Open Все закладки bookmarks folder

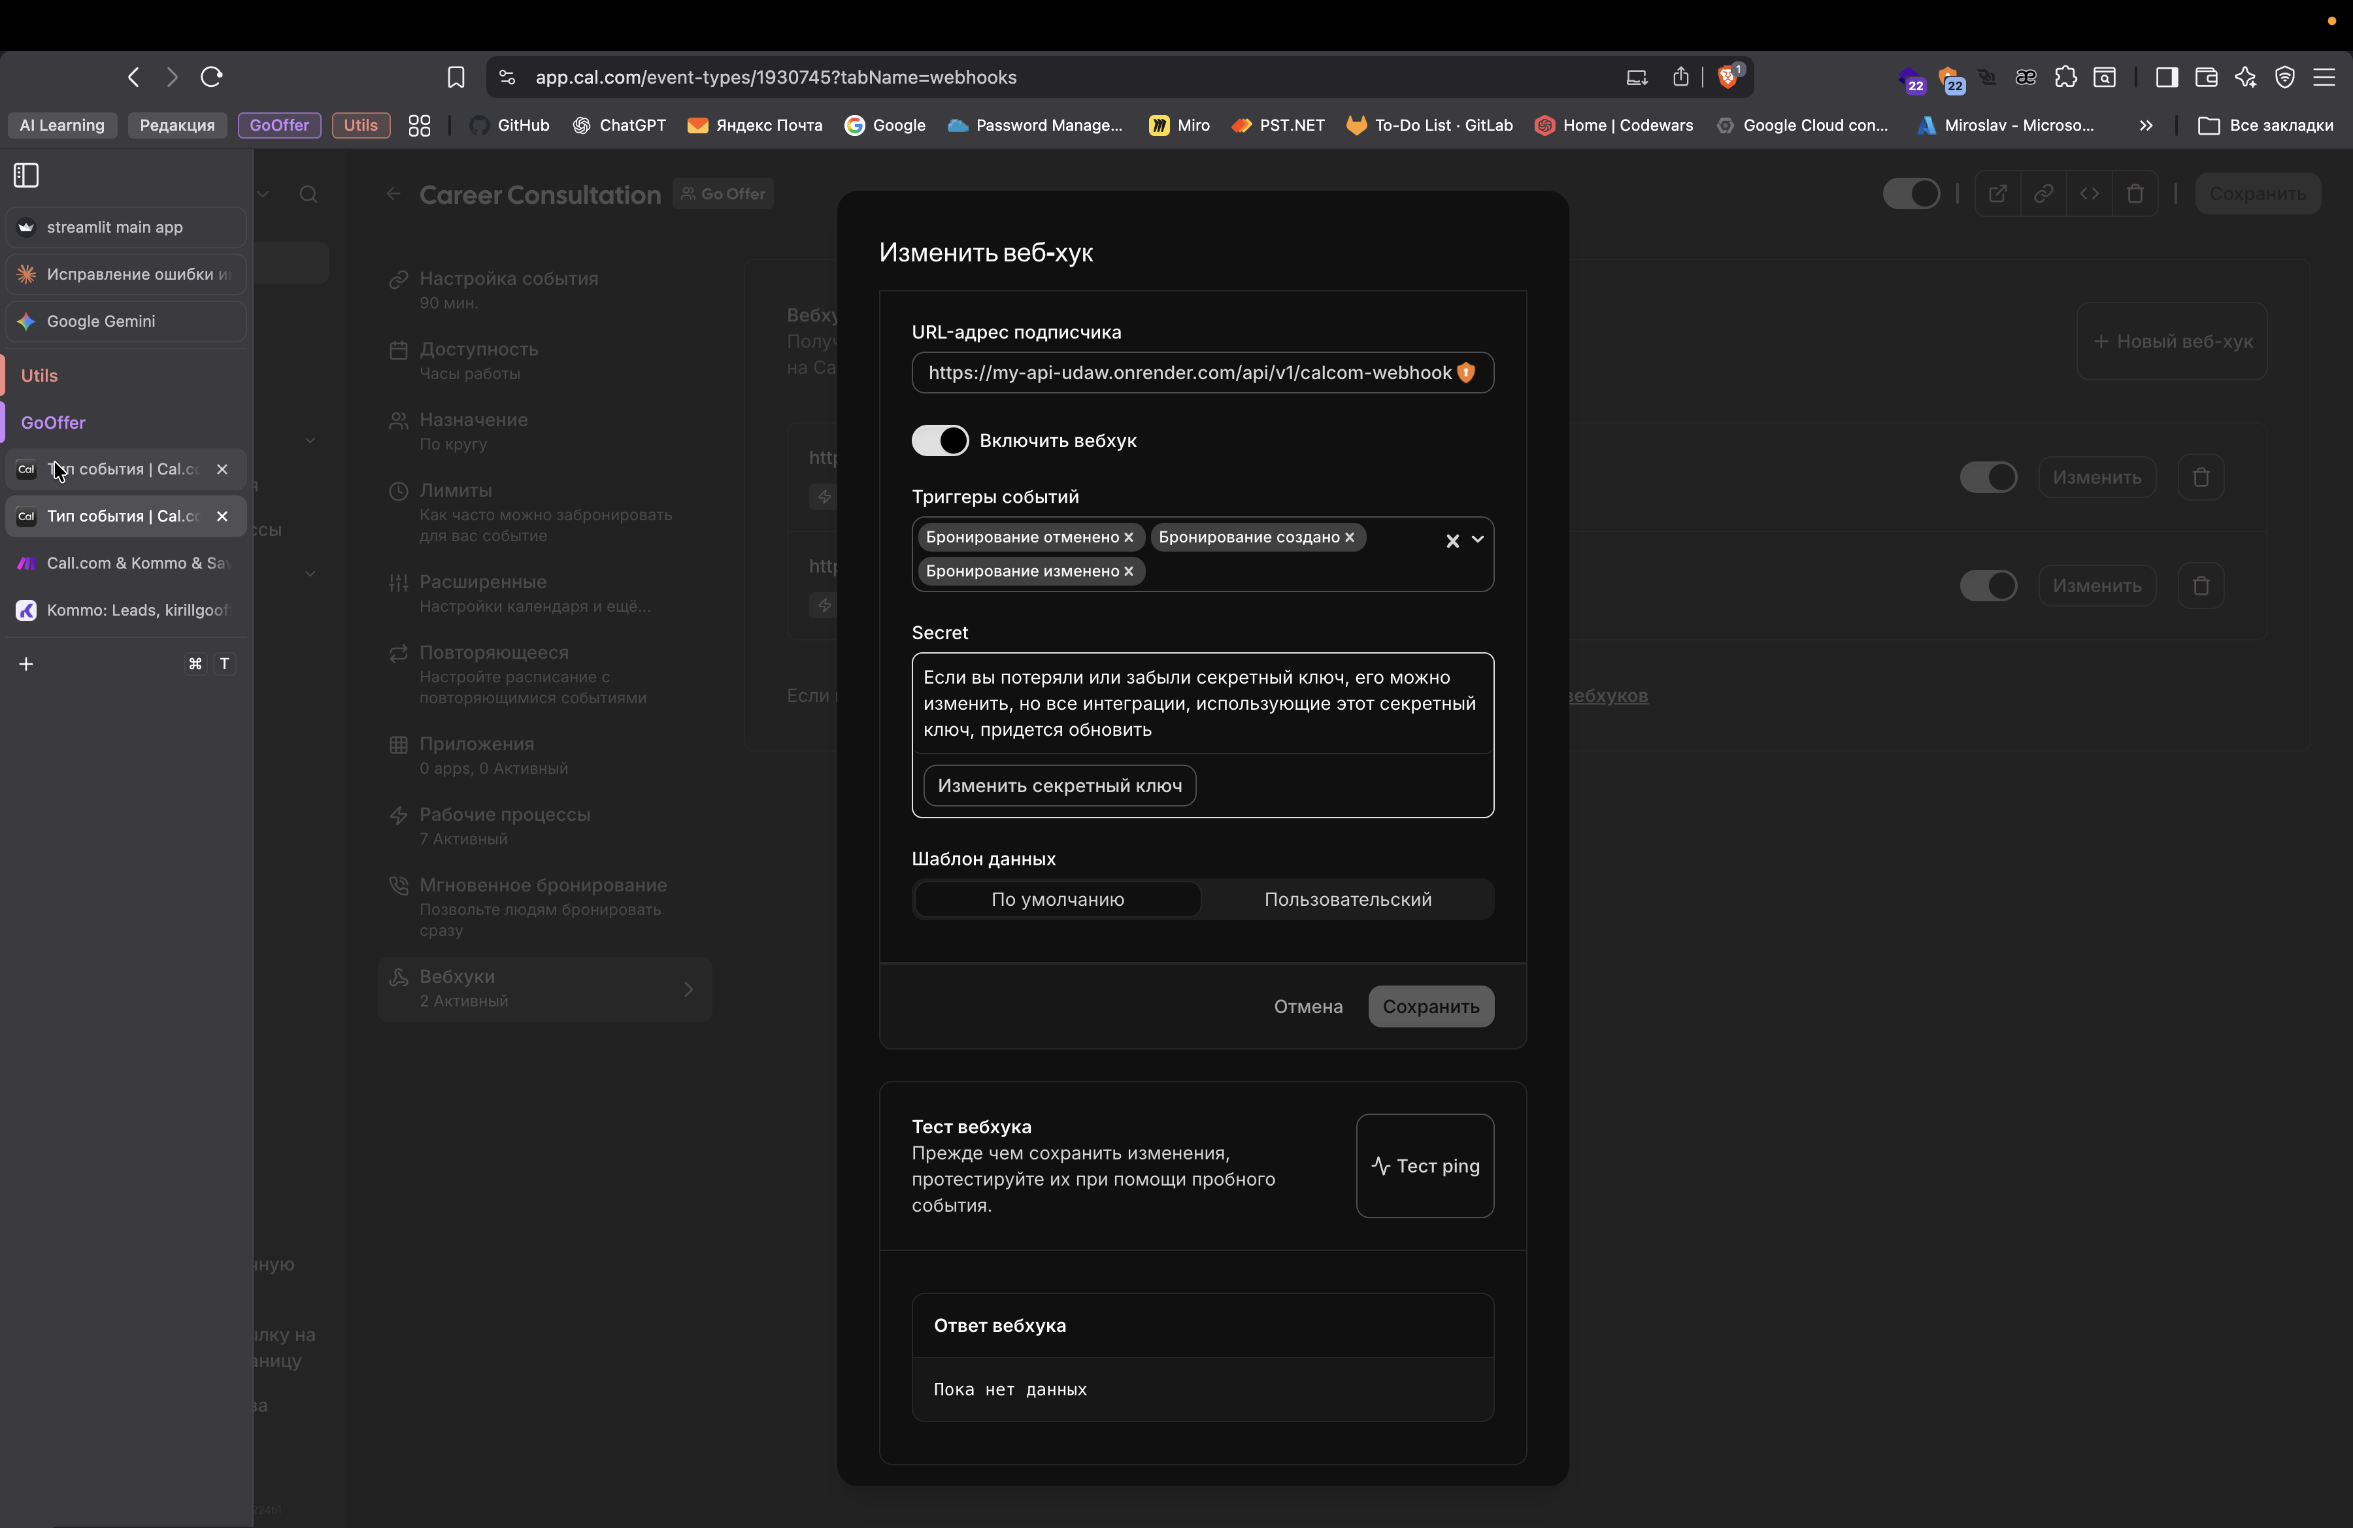[2266, 125]
